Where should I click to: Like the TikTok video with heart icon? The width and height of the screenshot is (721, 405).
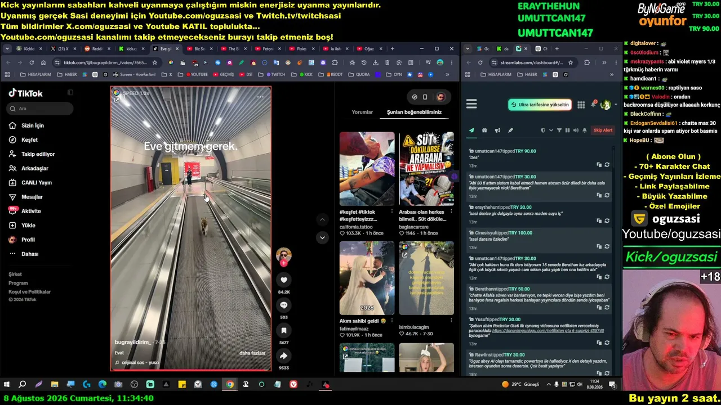[284, 280]
